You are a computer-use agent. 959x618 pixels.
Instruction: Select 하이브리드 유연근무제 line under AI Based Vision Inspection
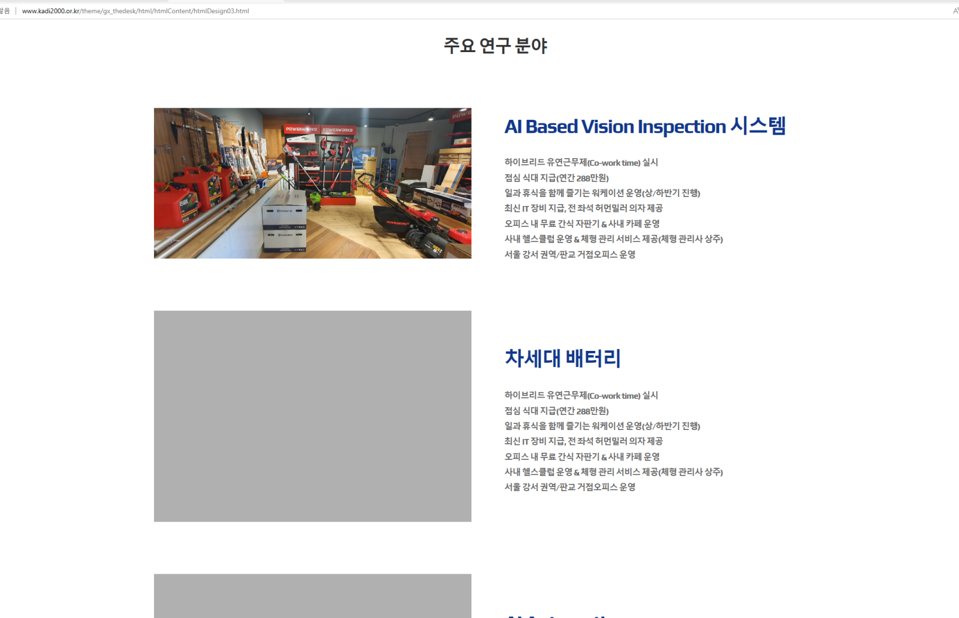coord(581,162)
